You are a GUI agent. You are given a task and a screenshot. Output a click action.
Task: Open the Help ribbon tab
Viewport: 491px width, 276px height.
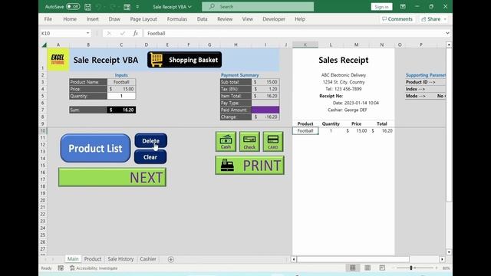click(x=300, y=19)
